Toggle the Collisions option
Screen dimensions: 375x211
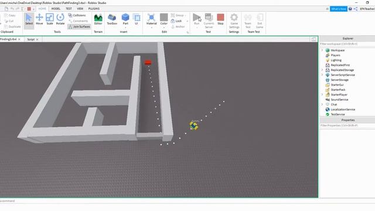coord(77,15)
